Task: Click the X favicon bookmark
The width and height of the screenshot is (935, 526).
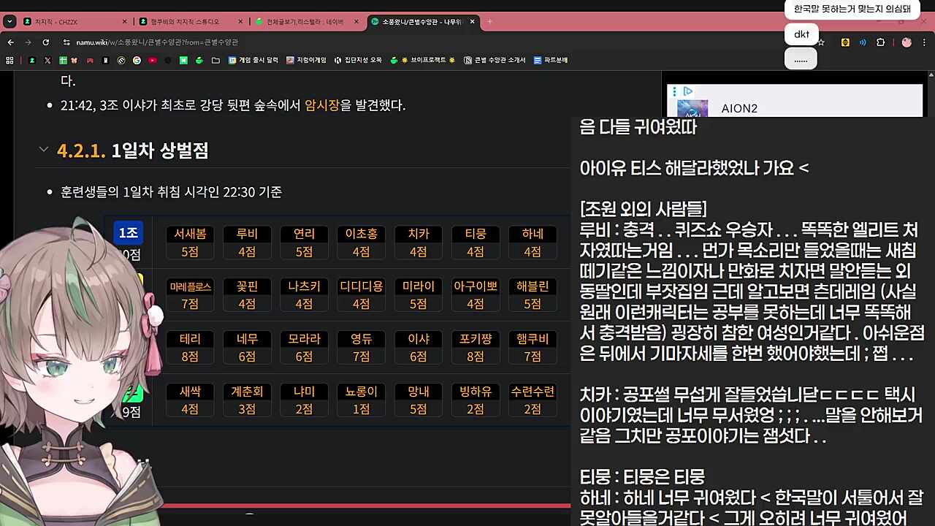Action: pyautogui.click(x=47, y=60)
